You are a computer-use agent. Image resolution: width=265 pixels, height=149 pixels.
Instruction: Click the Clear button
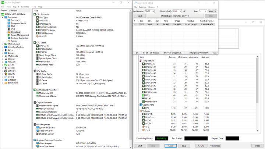point(171,146)
